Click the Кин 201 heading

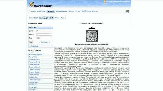click(92, 24)
